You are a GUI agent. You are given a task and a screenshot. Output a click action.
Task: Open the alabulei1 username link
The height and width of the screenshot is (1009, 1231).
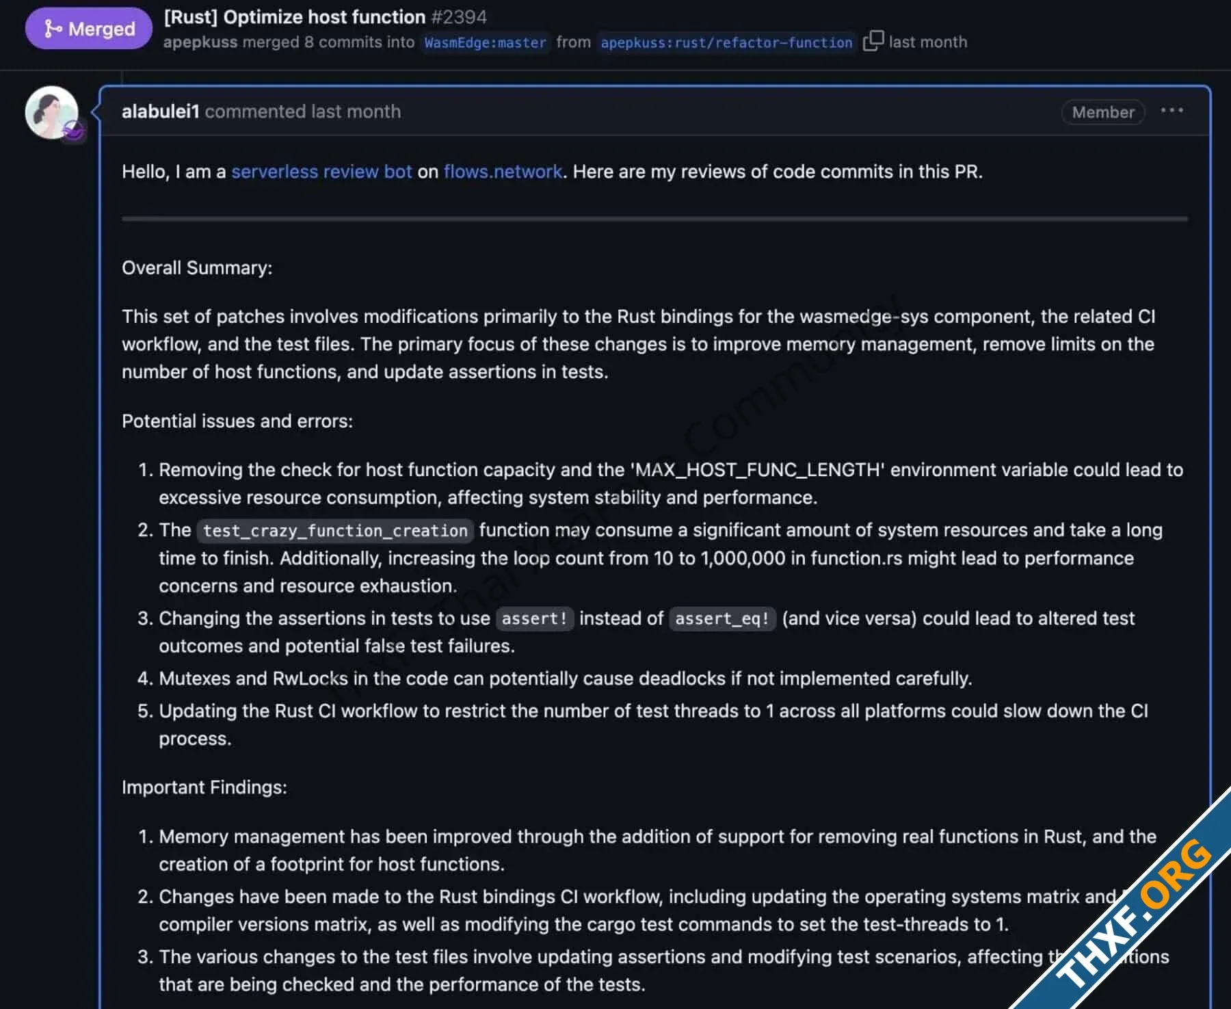(161, 112)
